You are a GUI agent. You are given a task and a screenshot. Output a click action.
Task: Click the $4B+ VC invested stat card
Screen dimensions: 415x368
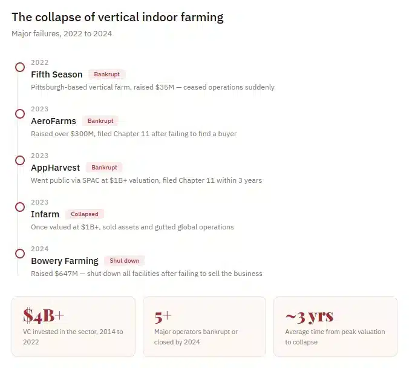coord(74,326)
